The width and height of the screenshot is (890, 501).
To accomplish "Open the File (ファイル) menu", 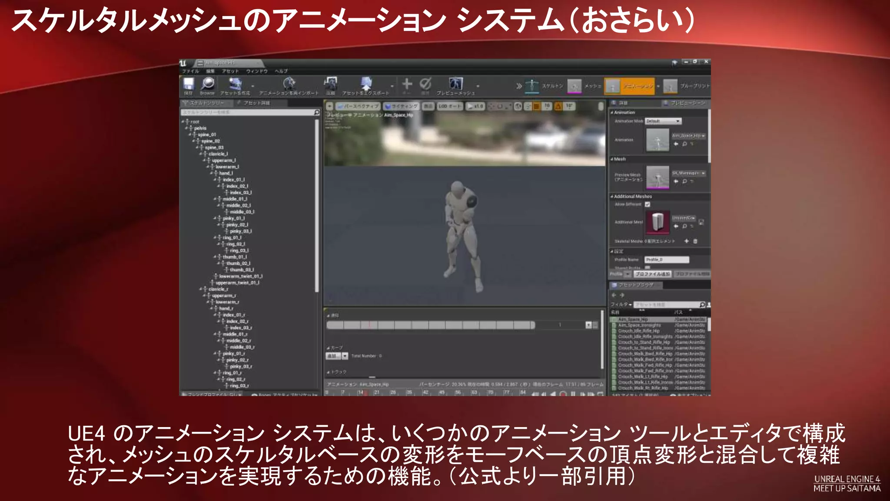I will coord(190,71).
